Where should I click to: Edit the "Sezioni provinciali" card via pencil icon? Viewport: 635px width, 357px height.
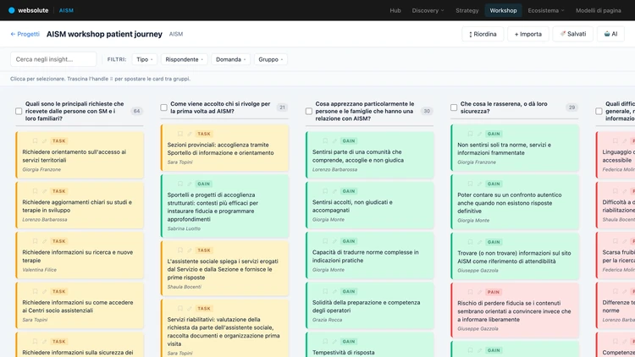(190, 134)
